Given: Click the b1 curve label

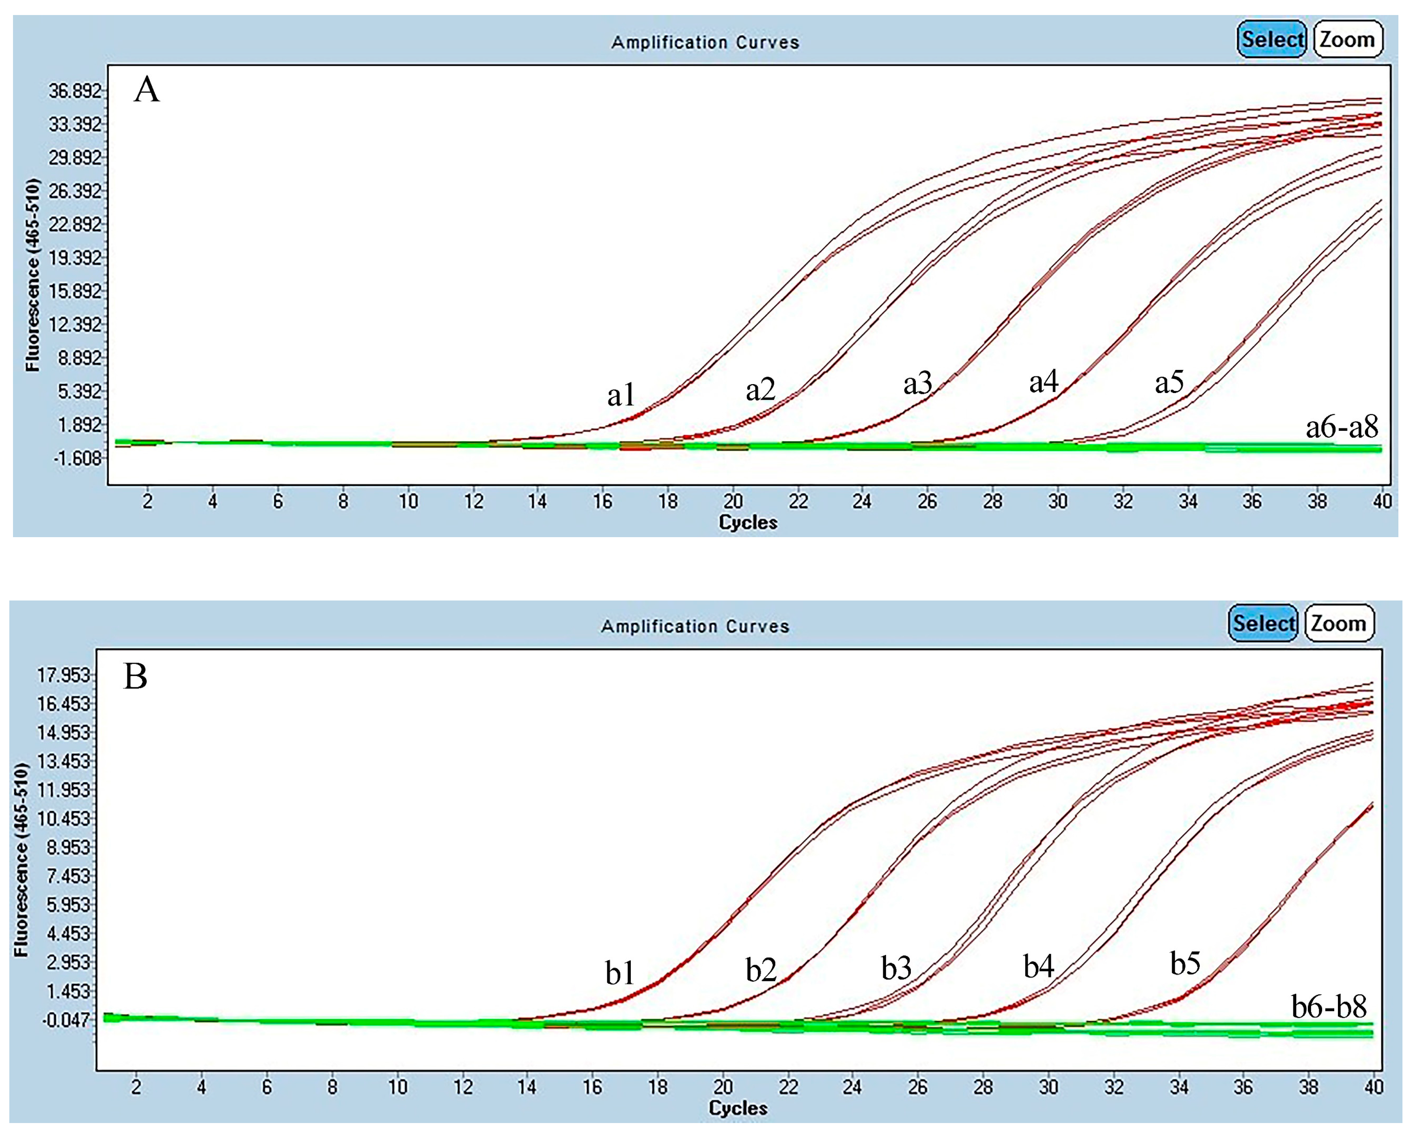Looking at the screenshot, I should click(619, 973).
